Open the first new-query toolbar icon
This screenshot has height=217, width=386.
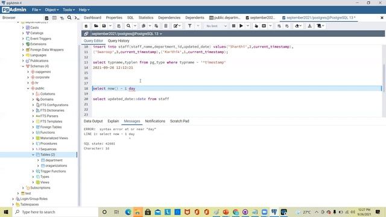click(86, 26)
